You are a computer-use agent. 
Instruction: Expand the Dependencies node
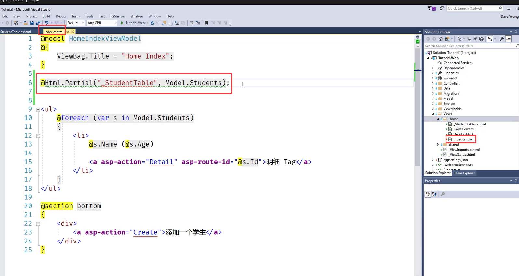pyautogui.click(x=432, y=68)
